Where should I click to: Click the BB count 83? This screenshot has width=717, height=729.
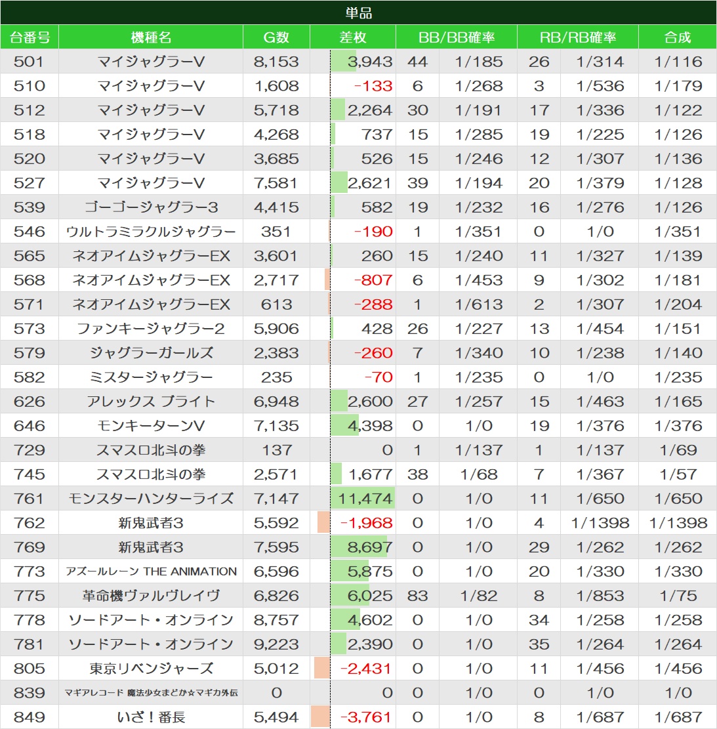[x=417, y=596]
